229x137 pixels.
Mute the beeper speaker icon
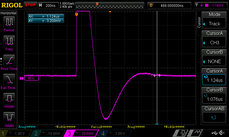pos(221,133)
